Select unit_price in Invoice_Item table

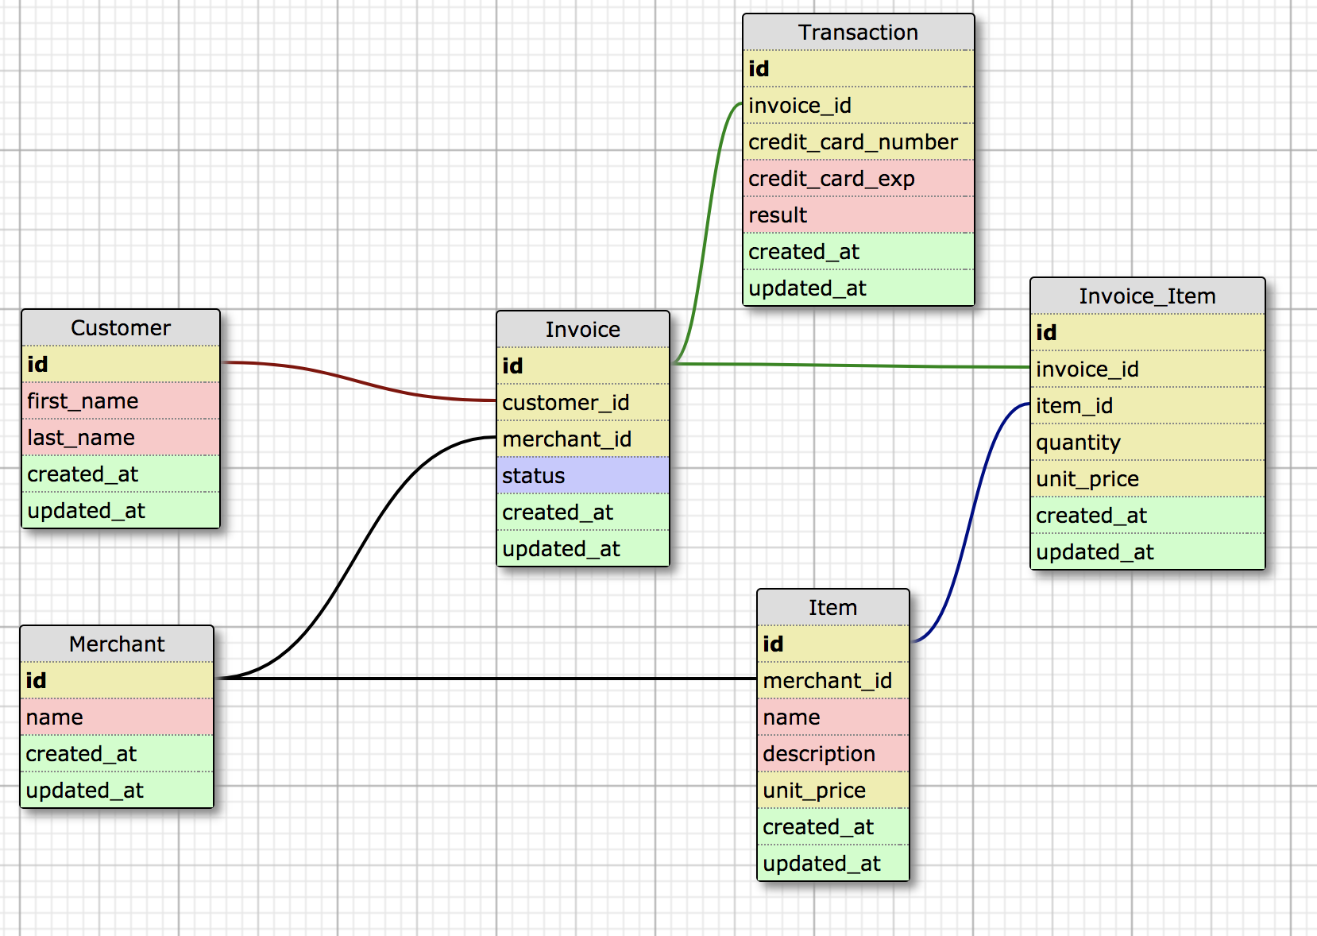point(1148,479)
